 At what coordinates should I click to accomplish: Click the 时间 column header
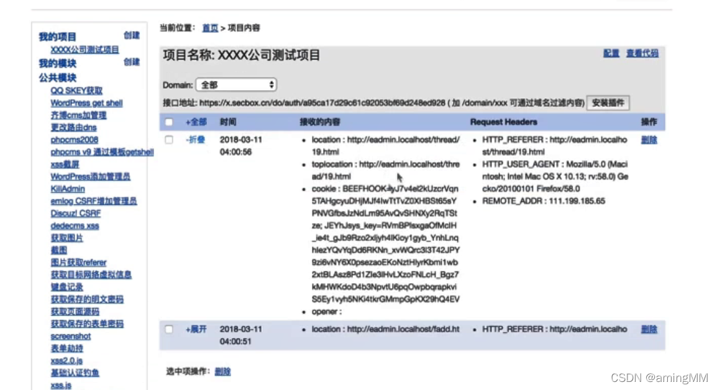click(228, 122)
